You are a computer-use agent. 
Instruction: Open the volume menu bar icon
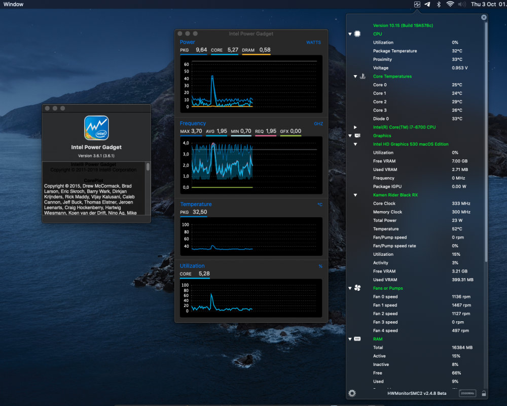click(462, 4)
